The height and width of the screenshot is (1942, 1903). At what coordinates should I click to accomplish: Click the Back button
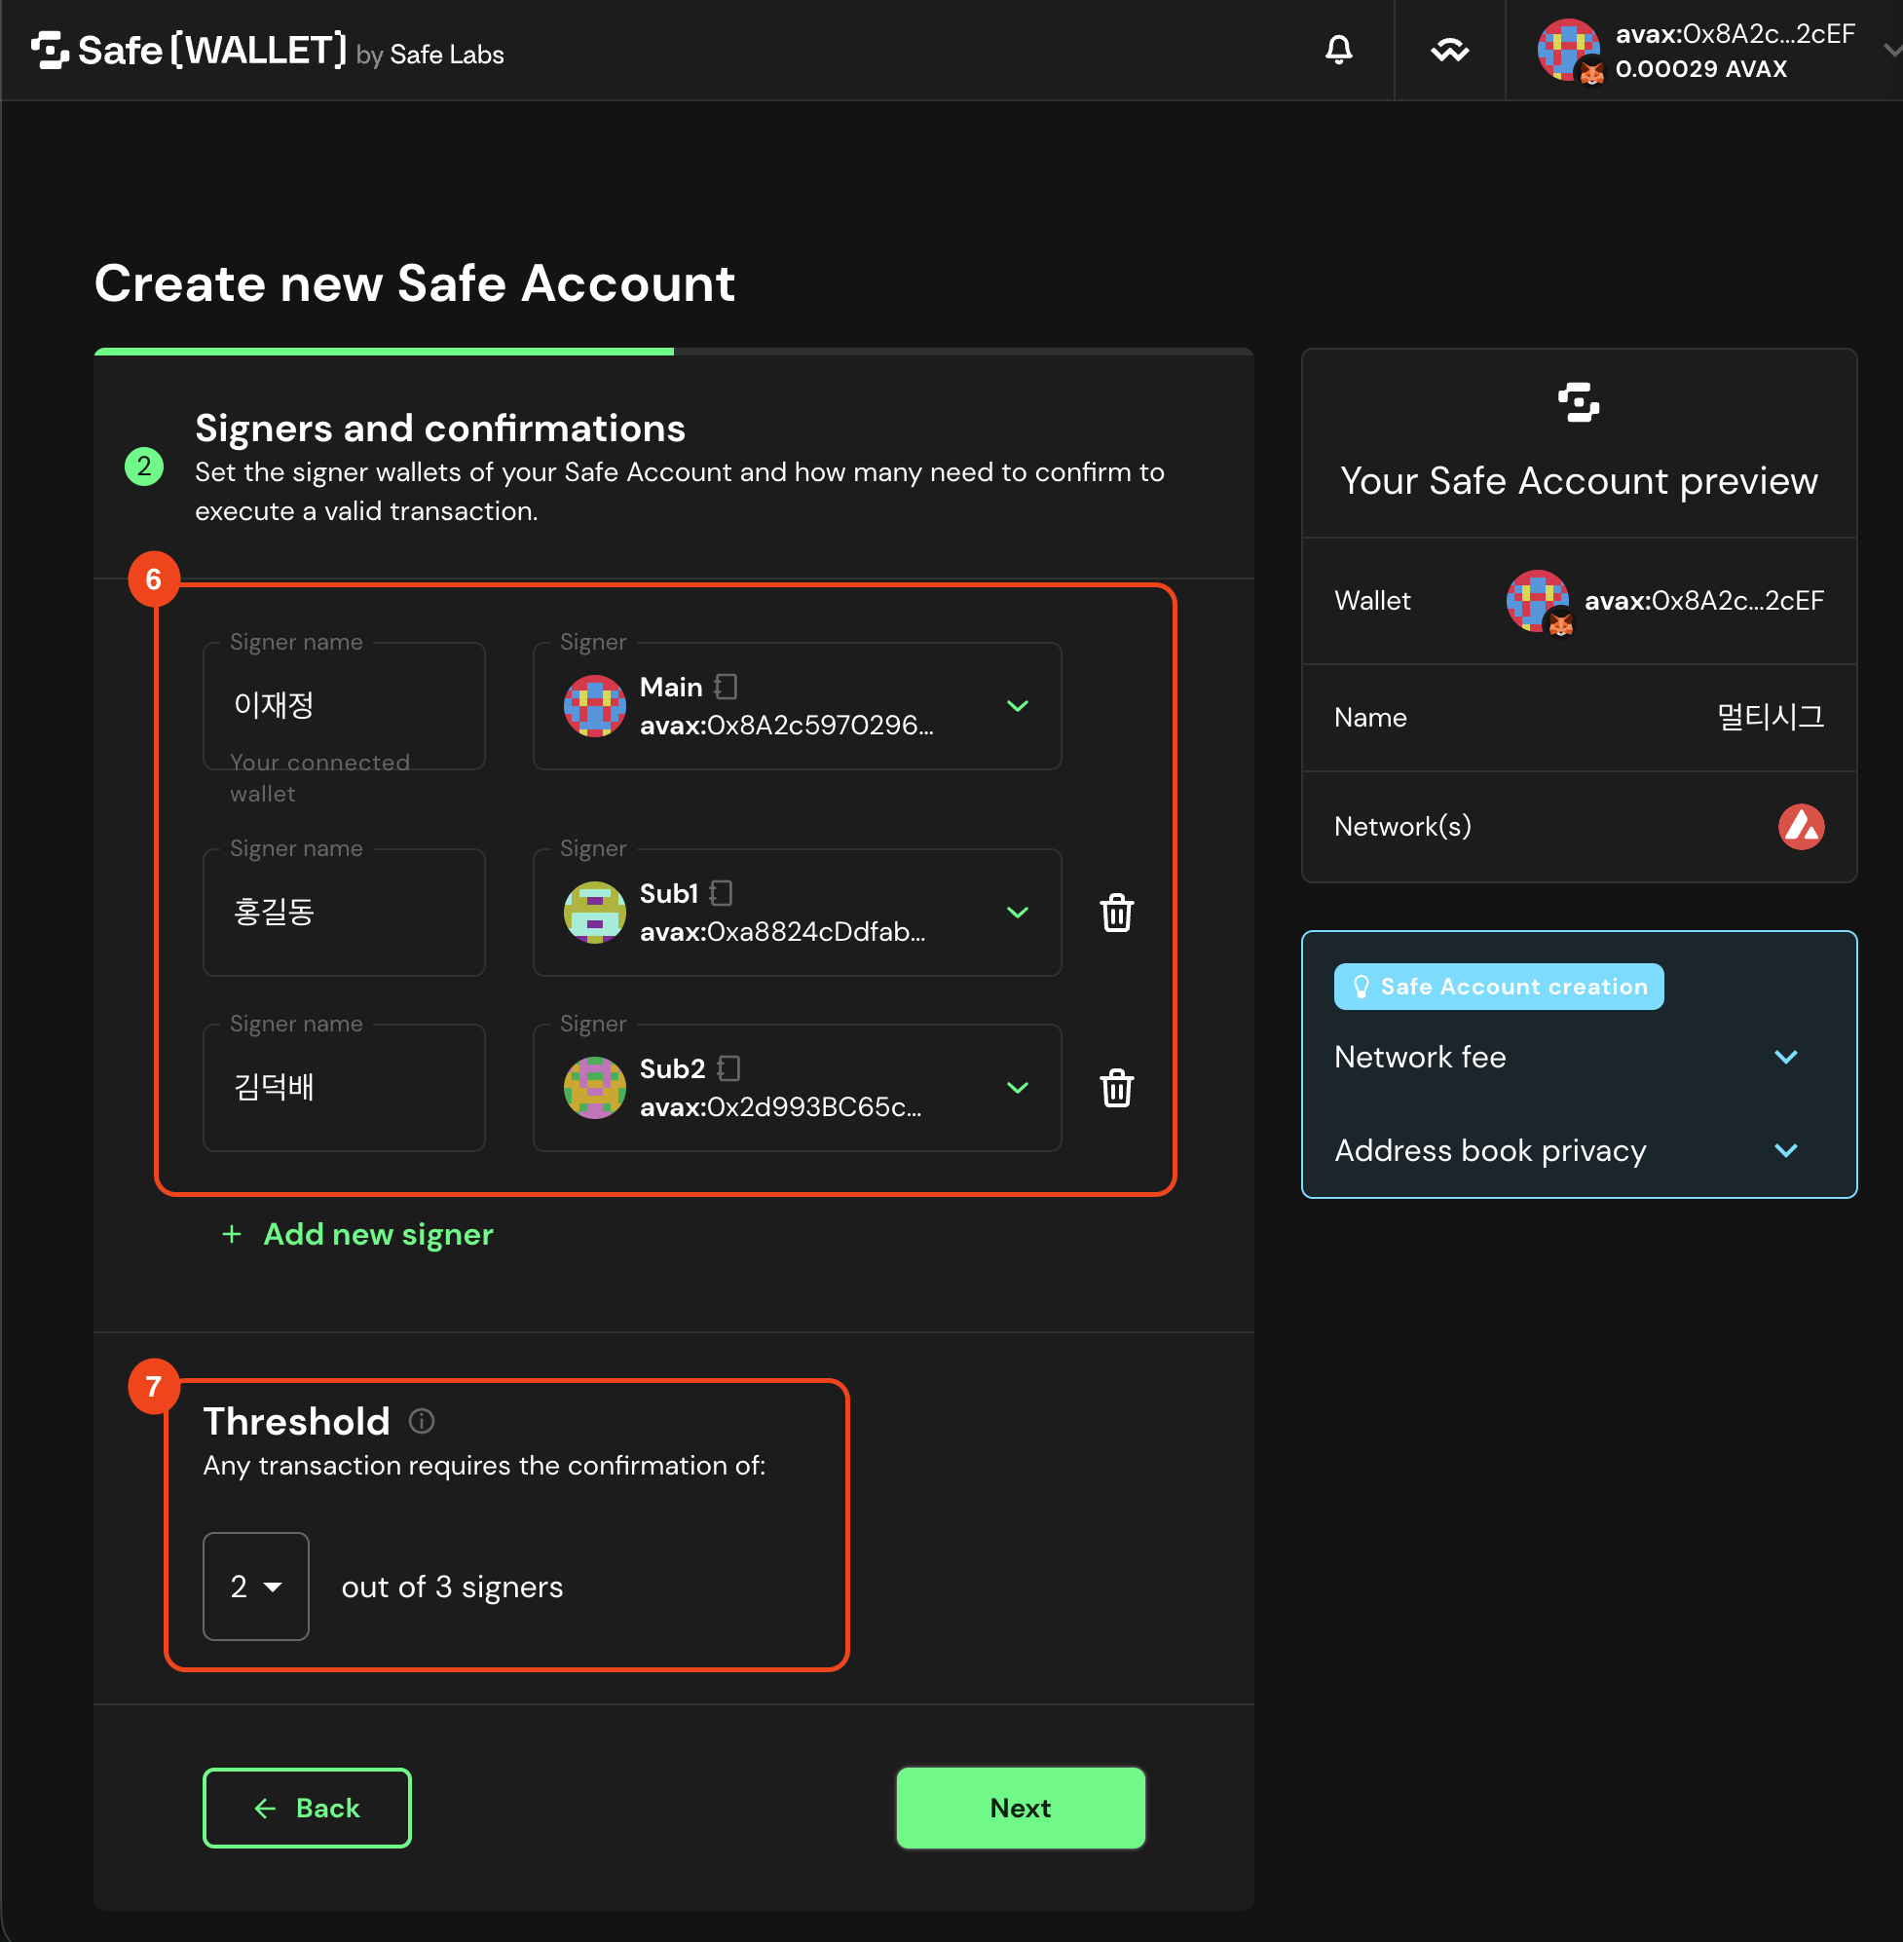[307, 1808]
